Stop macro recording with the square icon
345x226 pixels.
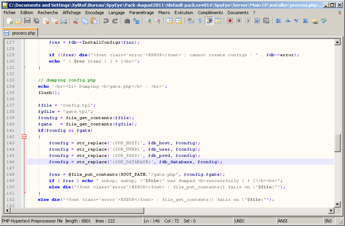tap(239, 21)
